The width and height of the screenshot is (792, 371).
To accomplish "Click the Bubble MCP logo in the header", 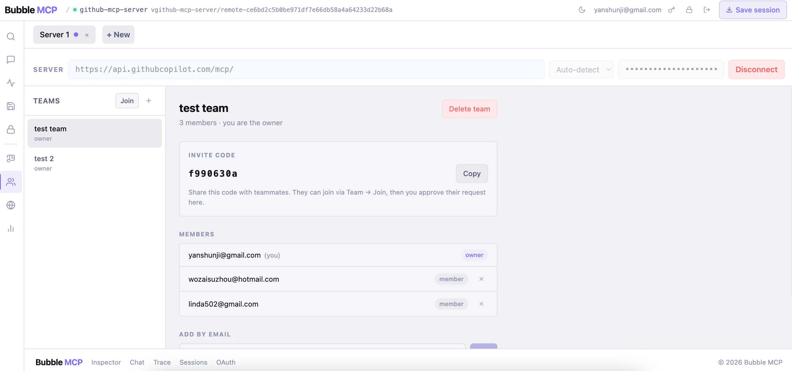I will [x=31, y=10].
